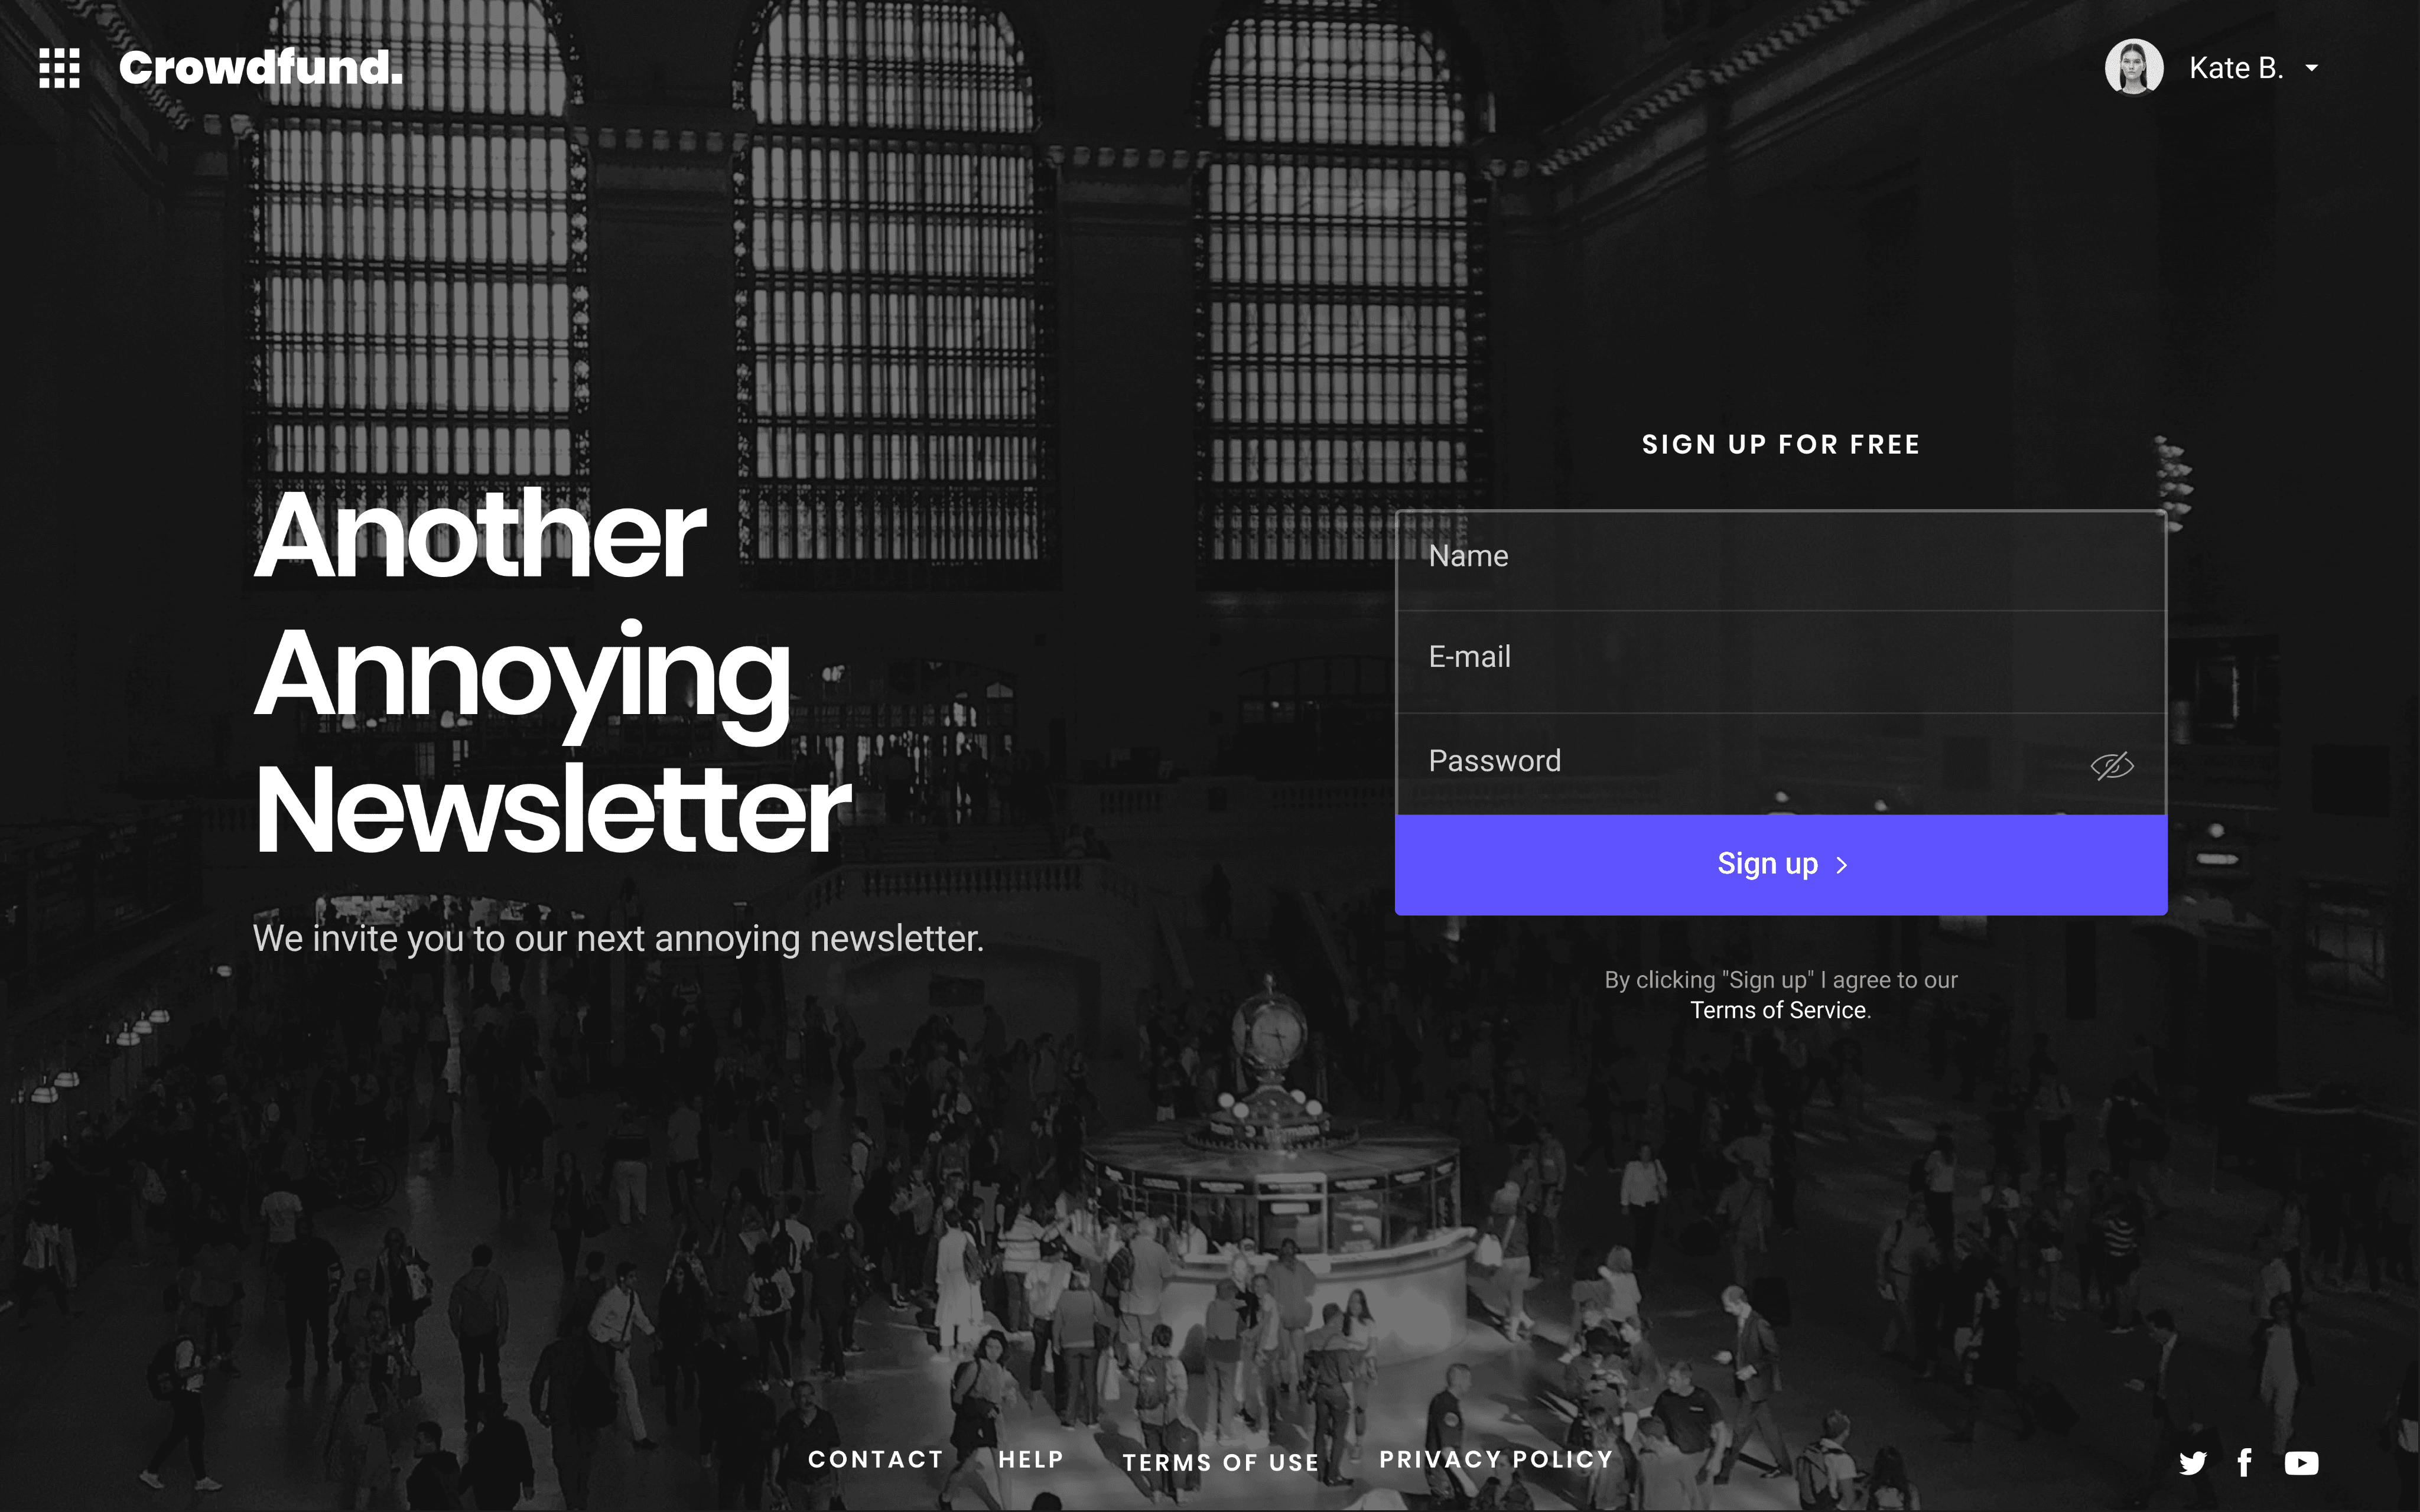The image size is (2420, 1512).
Task: Expand the Kate B. account dropdown arrow
Action: (x=2311, y=68)
